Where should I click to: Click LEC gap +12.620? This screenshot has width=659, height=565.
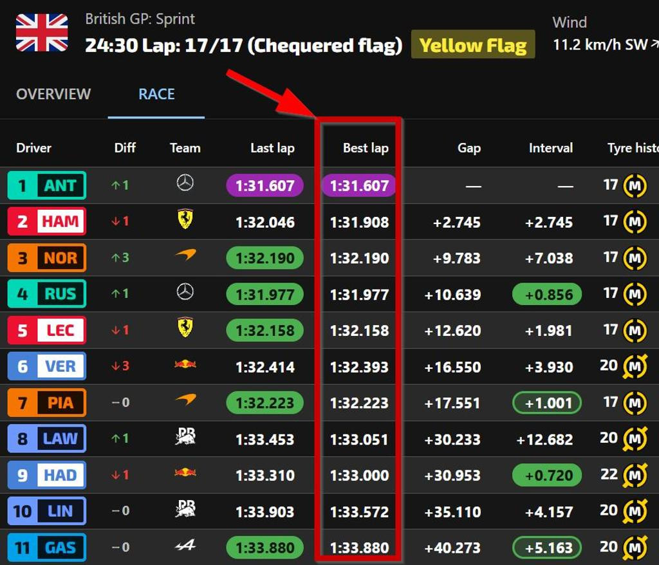pyautogui.click(x=452, y=331)
